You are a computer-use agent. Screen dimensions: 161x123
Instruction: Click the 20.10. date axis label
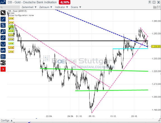pos(134,116)
